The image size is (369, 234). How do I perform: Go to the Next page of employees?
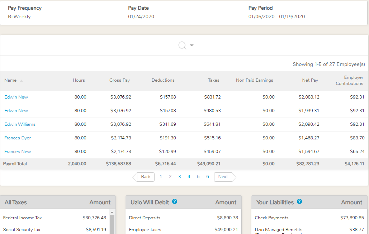(223, 177)
